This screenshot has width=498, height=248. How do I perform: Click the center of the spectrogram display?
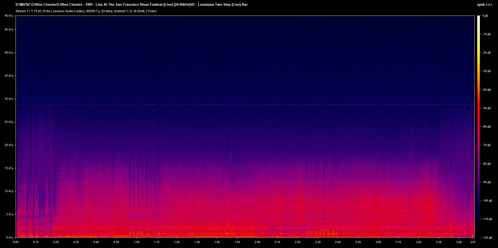pos(245,126)
